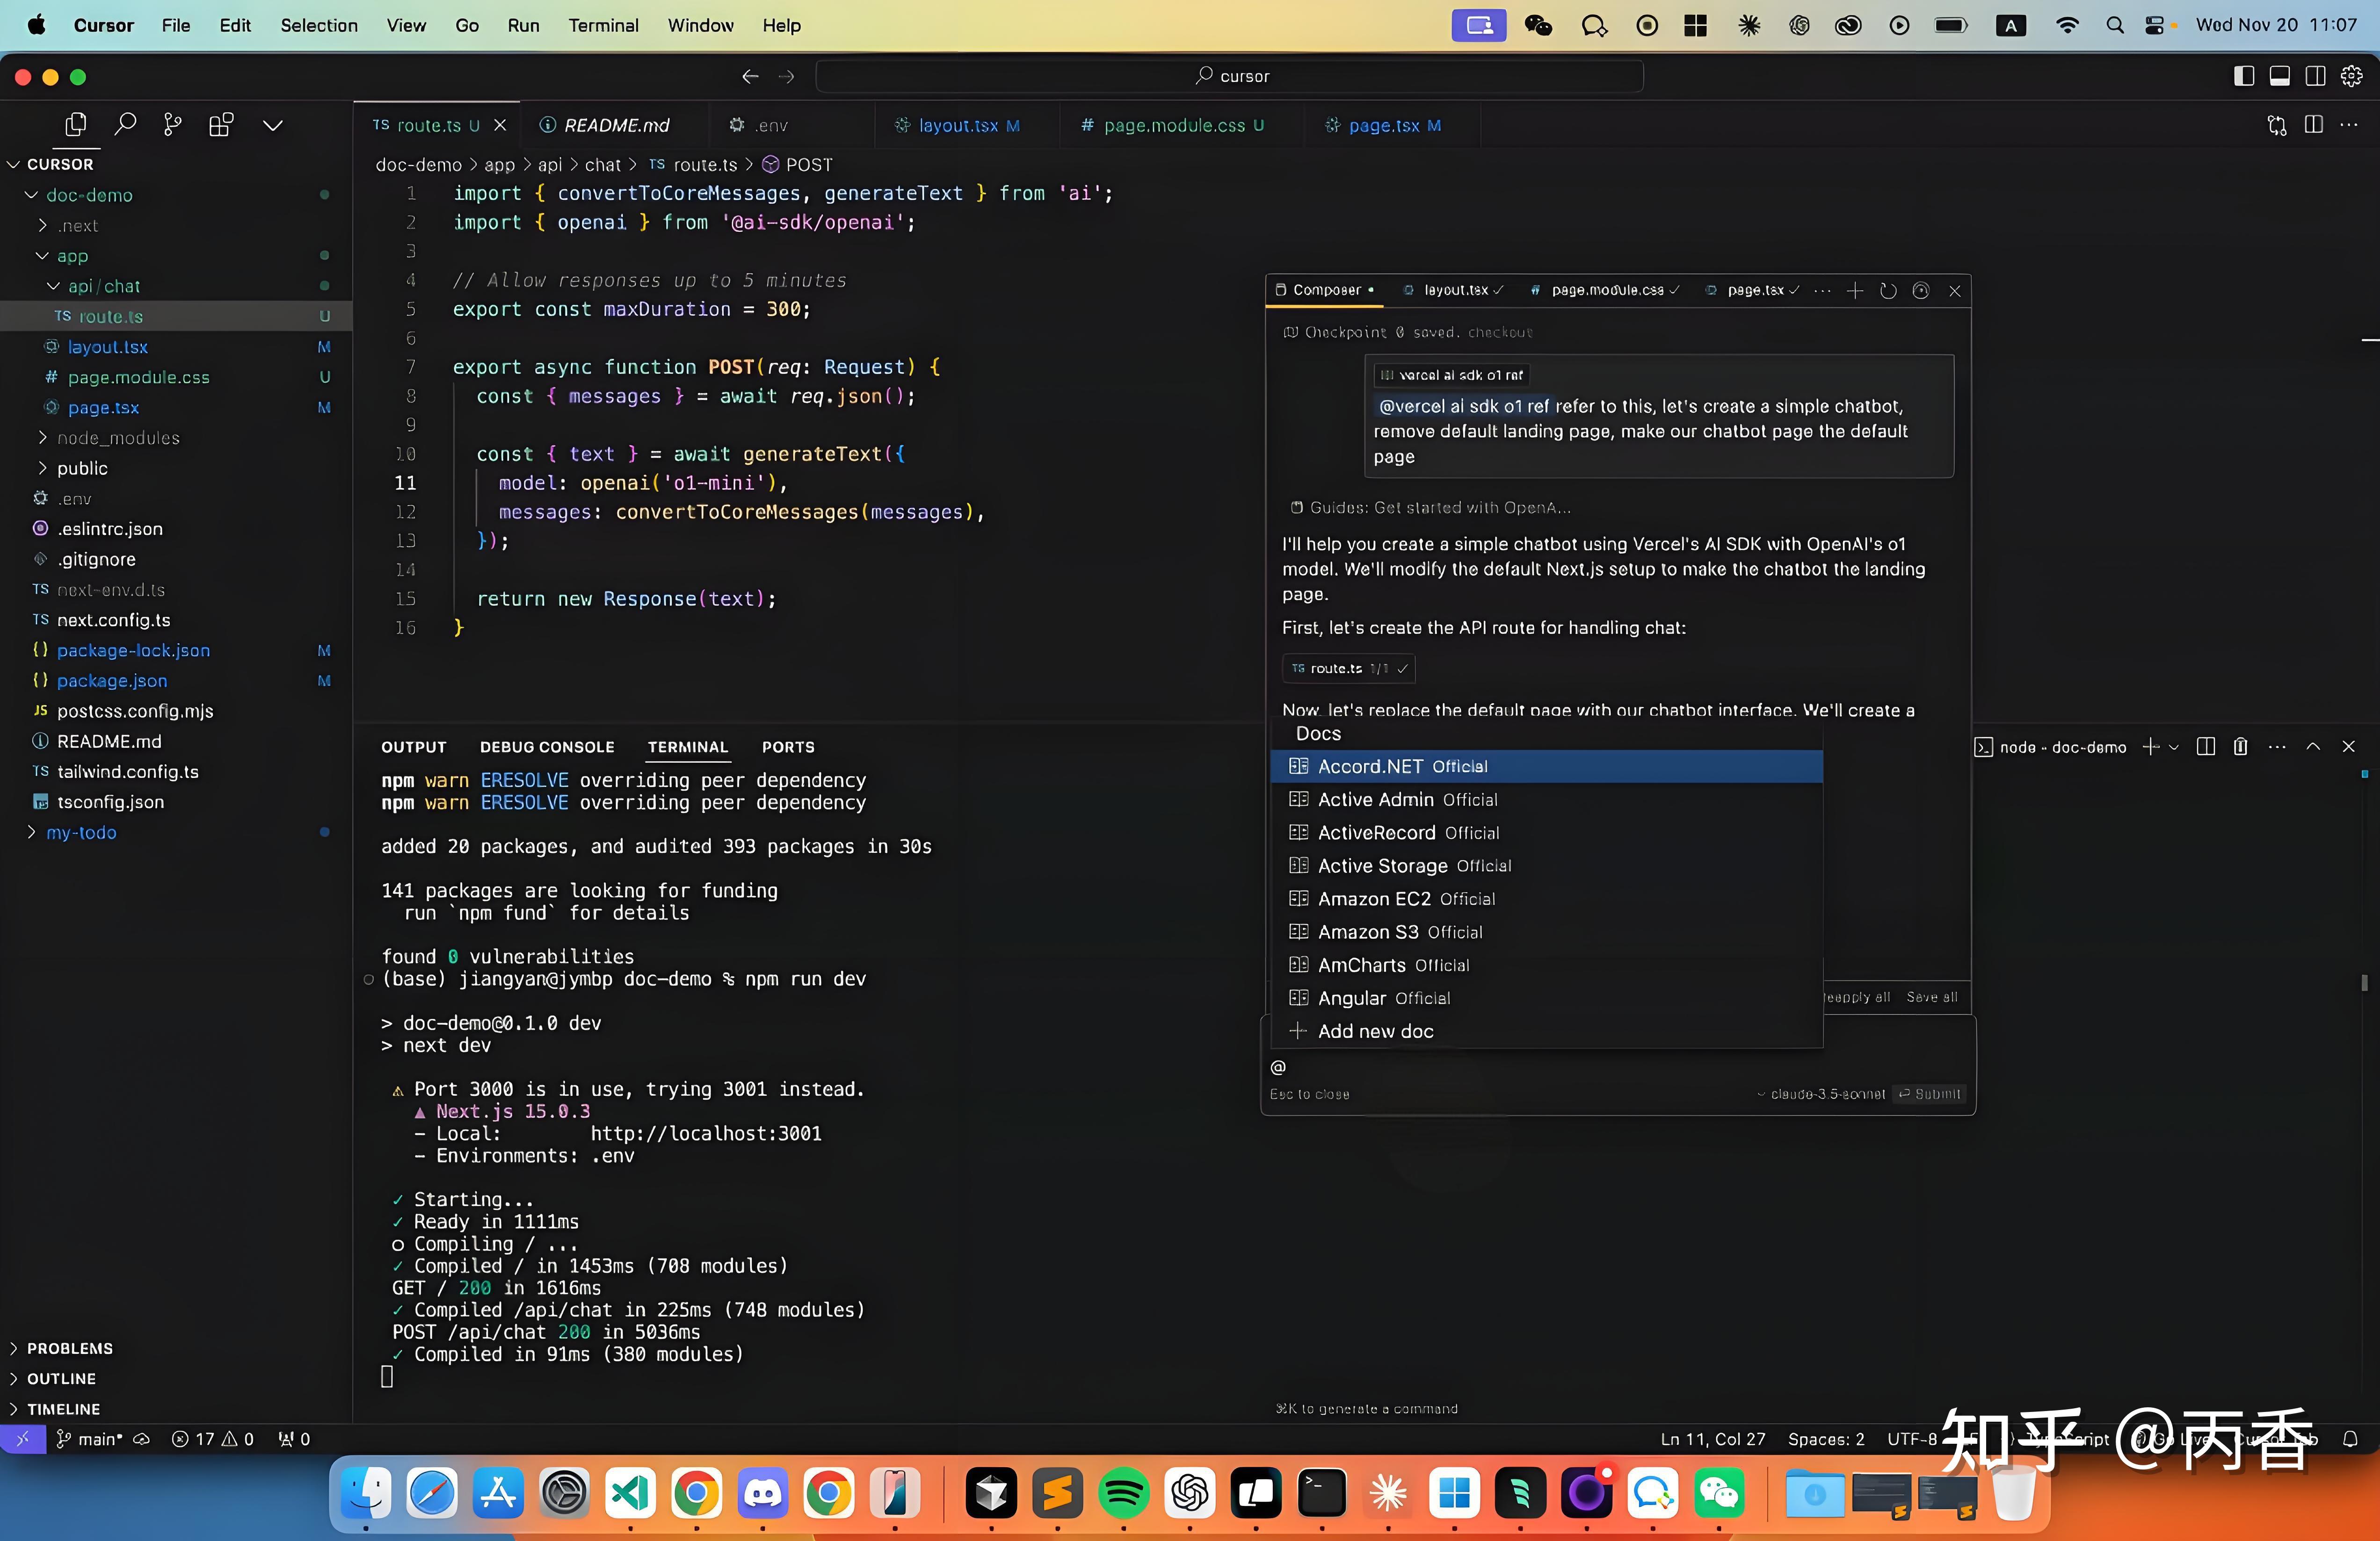Viewport: 2380px width, 1541px height.
Task: Switch to the README.md editor tab
Action: 616,126
